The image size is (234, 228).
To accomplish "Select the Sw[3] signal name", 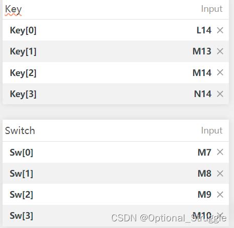I will coord(22,216).
